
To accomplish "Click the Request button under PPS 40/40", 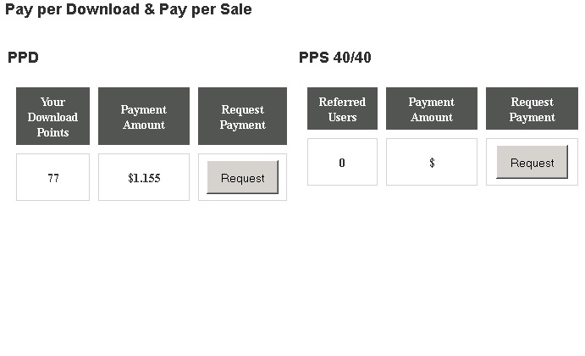I will coord(532,163).
